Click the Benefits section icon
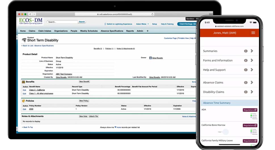This screenshot has width=275, height=150. (x=24, y=82)
